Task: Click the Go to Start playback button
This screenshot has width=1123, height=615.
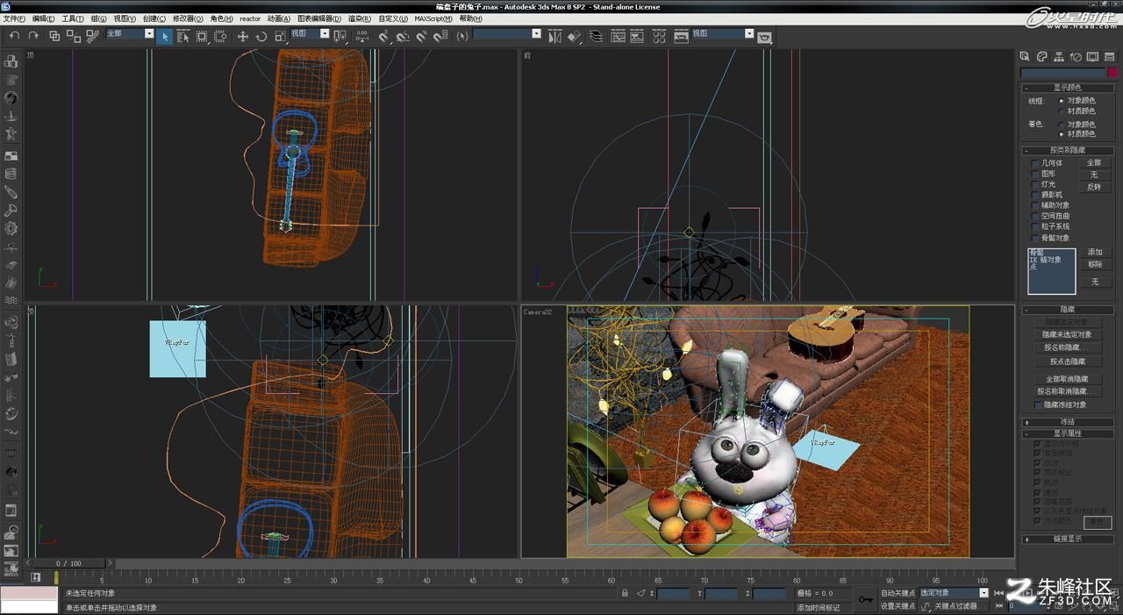Action: click(999, 593)
